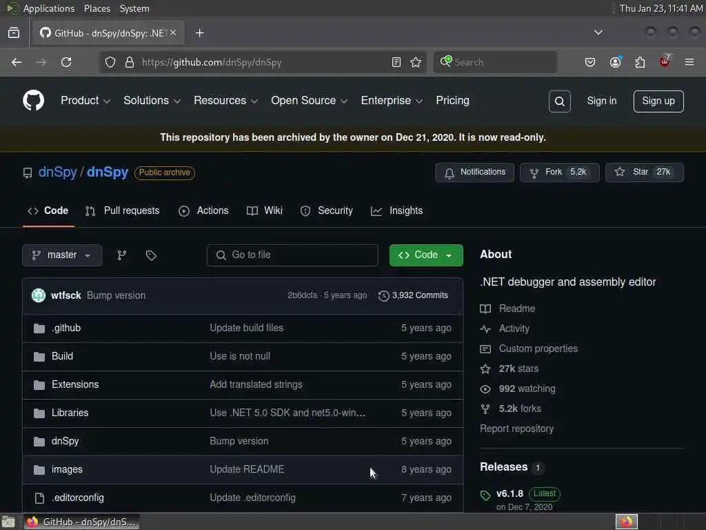Viewport: 706px width, 530px height.
Task: Click the Go to file field
Action: click(292, 255)
